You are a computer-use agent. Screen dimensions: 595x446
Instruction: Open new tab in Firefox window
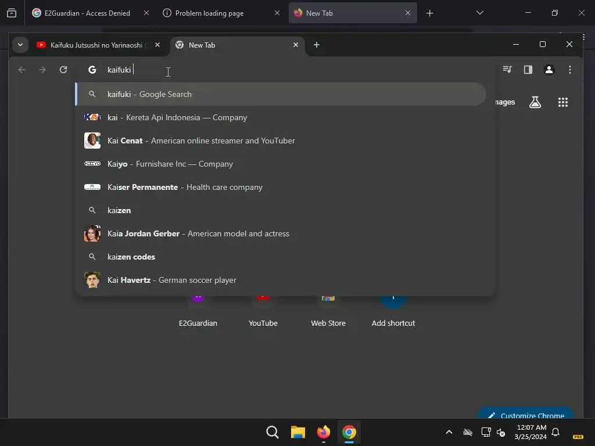pos(429,13)
